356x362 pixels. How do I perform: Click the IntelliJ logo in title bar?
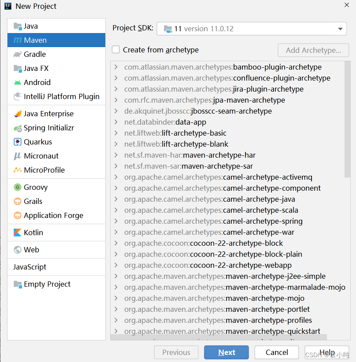click(8, 6)
